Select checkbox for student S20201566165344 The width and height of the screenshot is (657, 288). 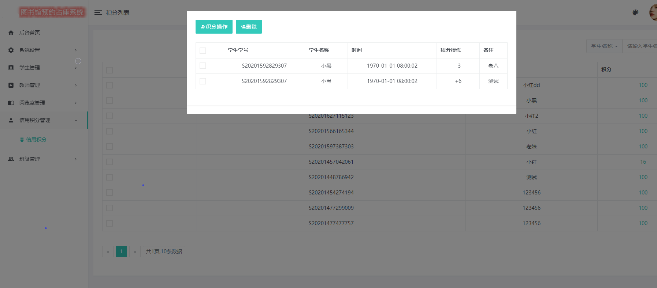[x=109, y=131]
